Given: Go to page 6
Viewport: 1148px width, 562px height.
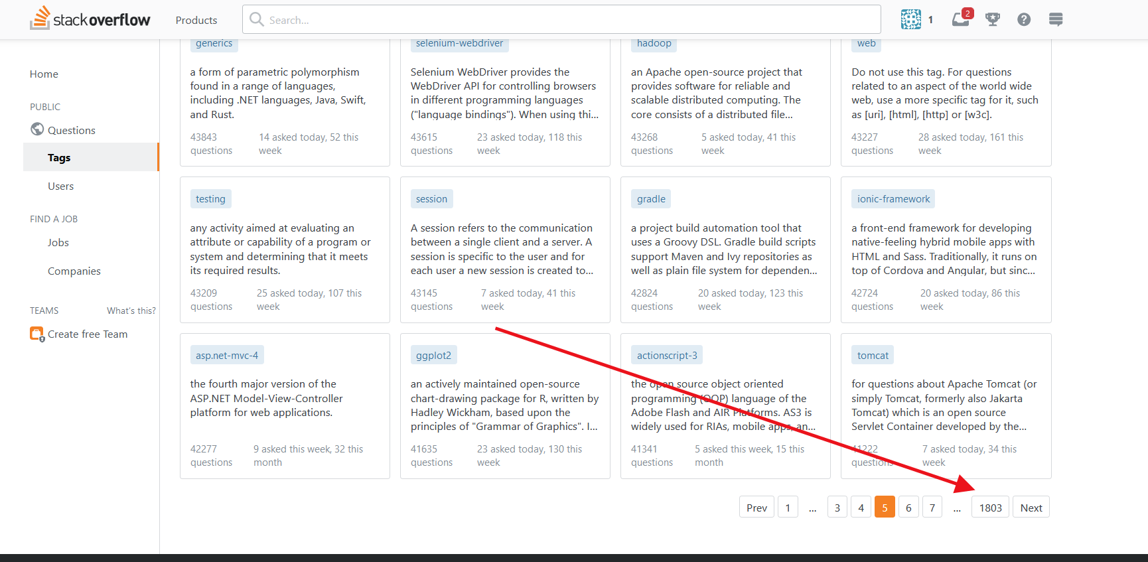Looking at the screenshot, I should pos(908,508).
